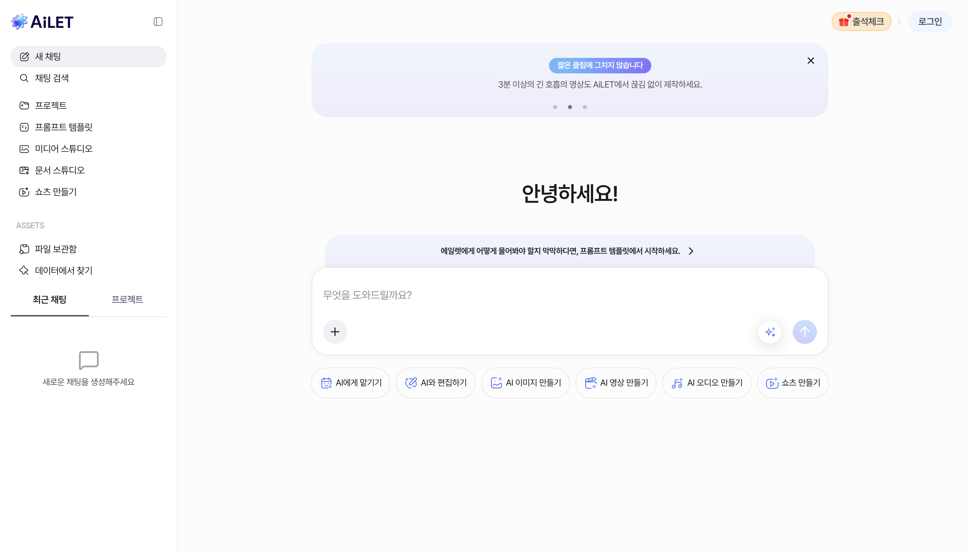
Task: Click the plus attach button
Action: pos(335,332)
